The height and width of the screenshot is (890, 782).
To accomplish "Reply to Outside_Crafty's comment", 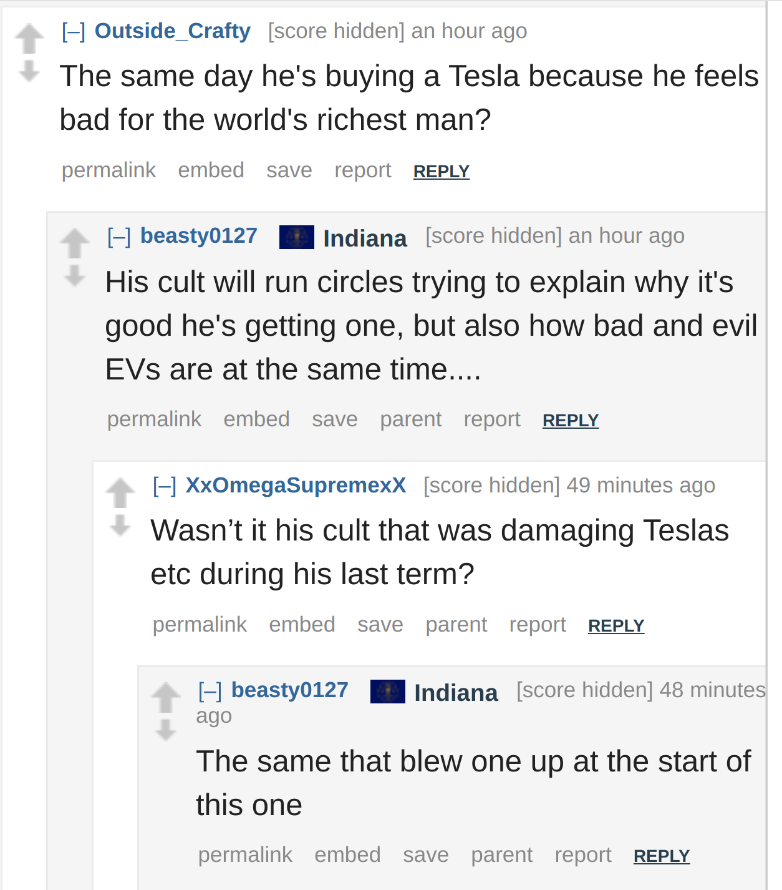I will [442, 171].
